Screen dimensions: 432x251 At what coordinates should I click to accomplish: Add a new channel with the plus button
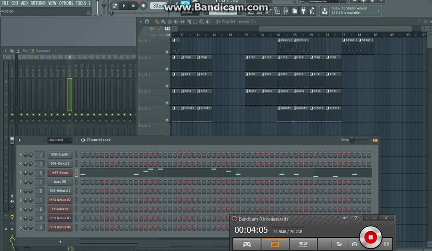pos(60,242)
